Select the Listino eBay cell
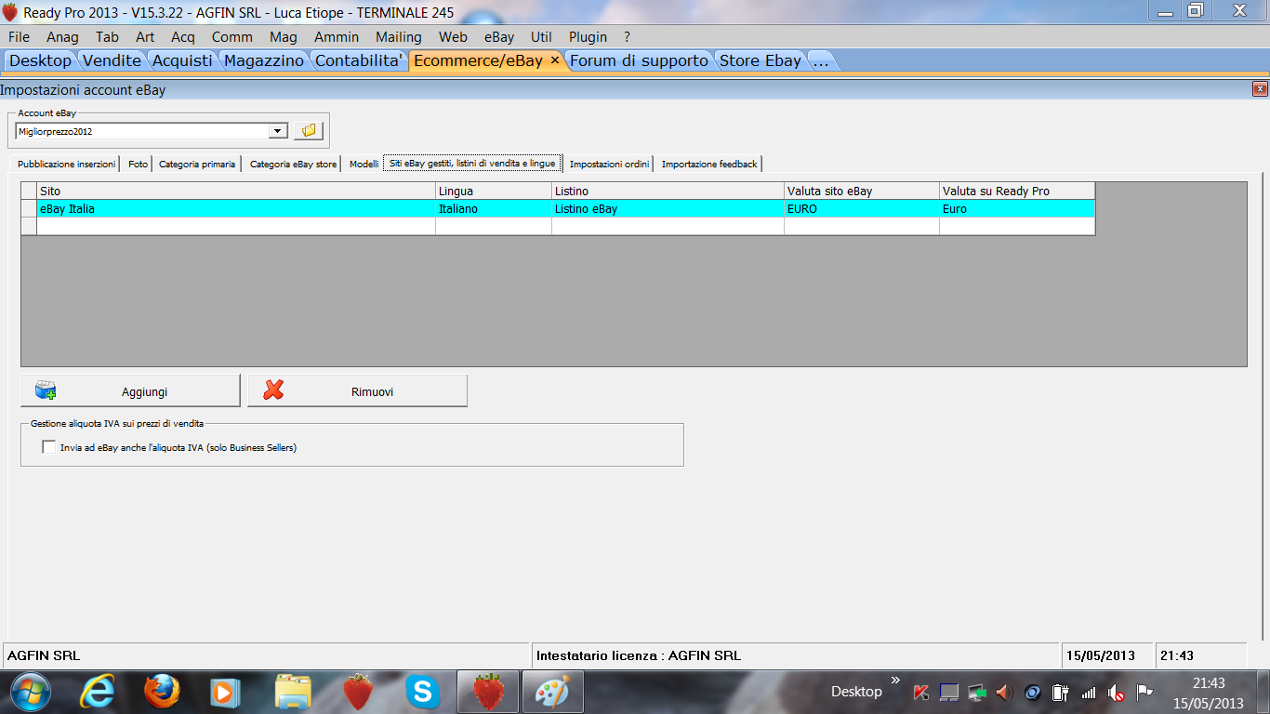The image size is (1270, 714). 668,209
